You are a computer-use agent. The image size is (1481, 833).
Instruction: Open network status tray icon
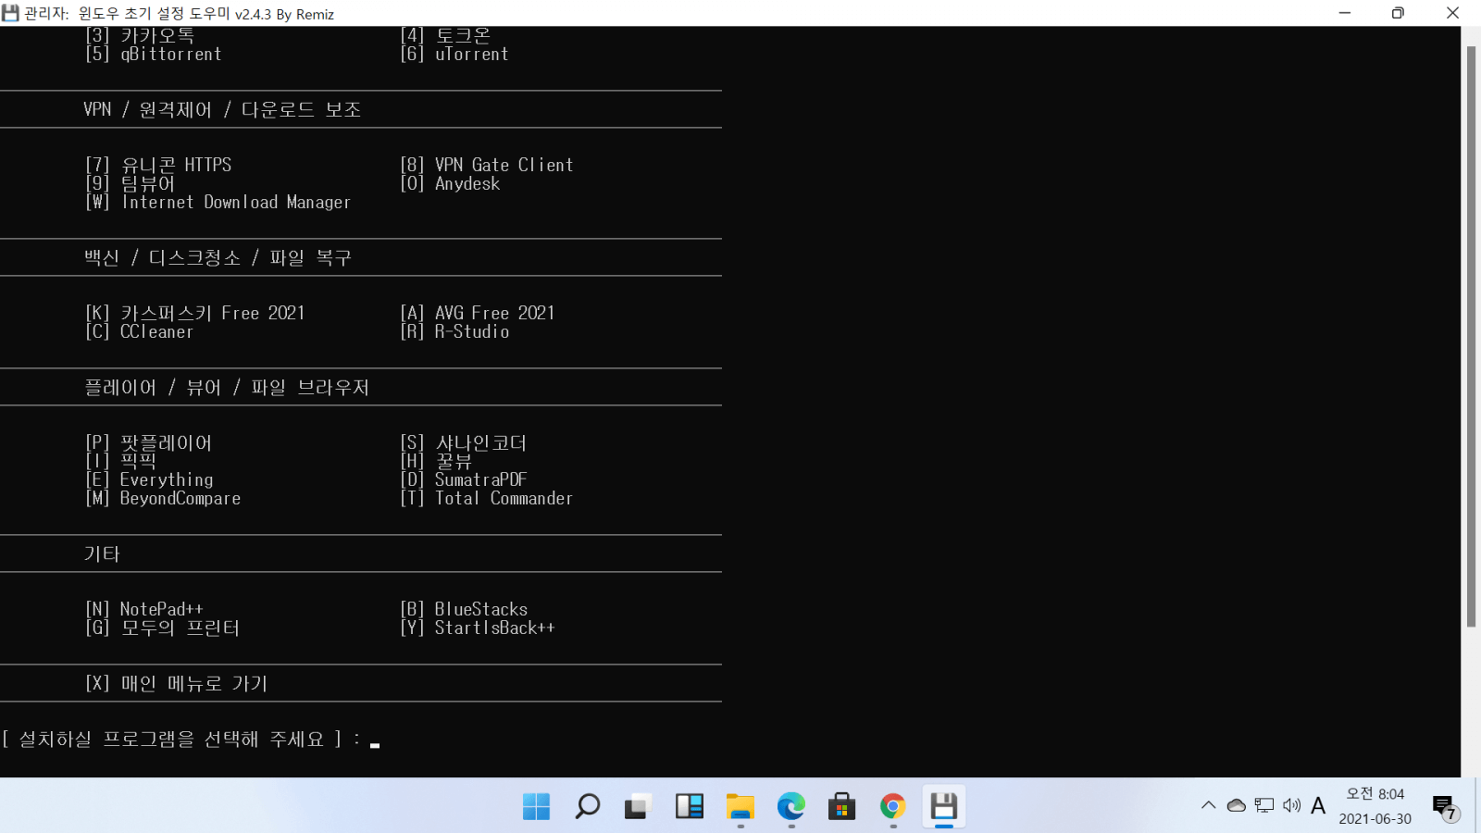click(x=1264, y=805)
